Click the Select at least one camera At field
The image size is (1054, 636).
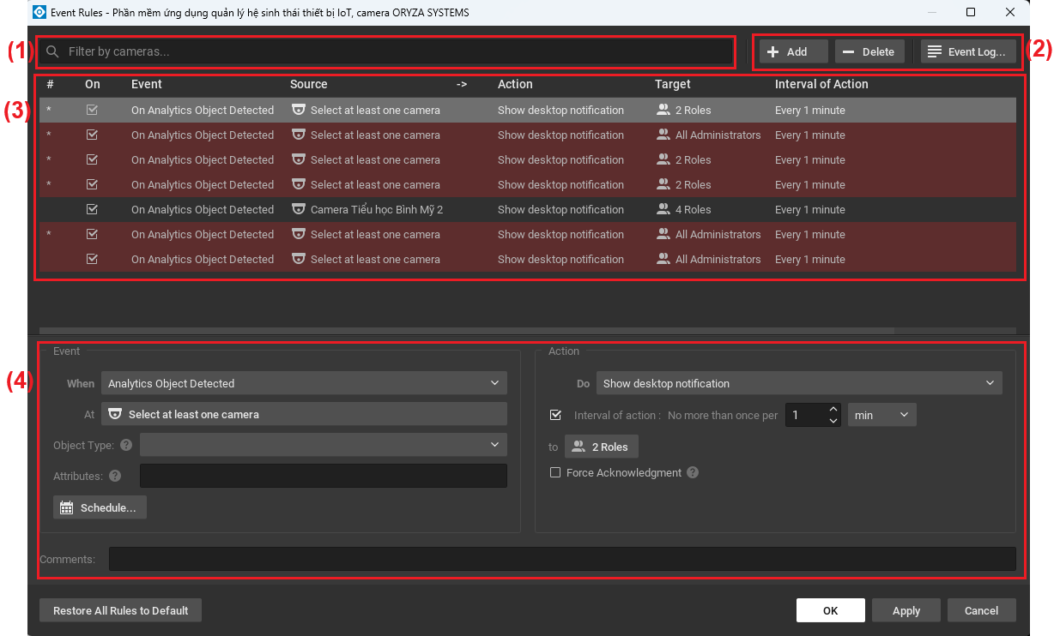304,414
